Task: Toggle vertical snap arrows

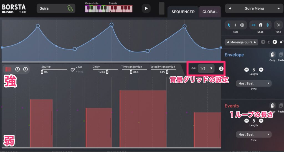Action: click(x=267, y=25)
